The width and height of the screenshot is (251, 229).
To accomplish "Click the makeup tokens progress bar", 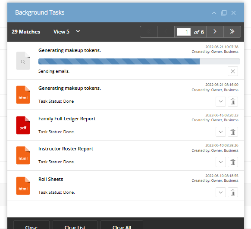I will pos(139,61).
